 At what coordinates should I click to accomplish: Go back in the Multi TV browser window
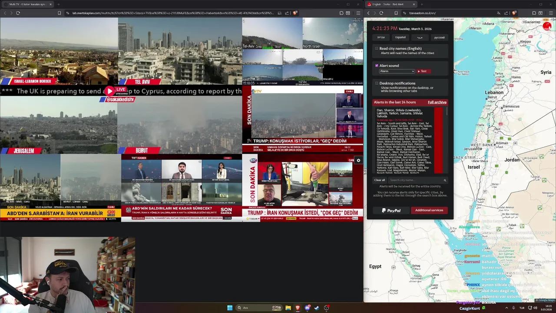click(5, 13)
